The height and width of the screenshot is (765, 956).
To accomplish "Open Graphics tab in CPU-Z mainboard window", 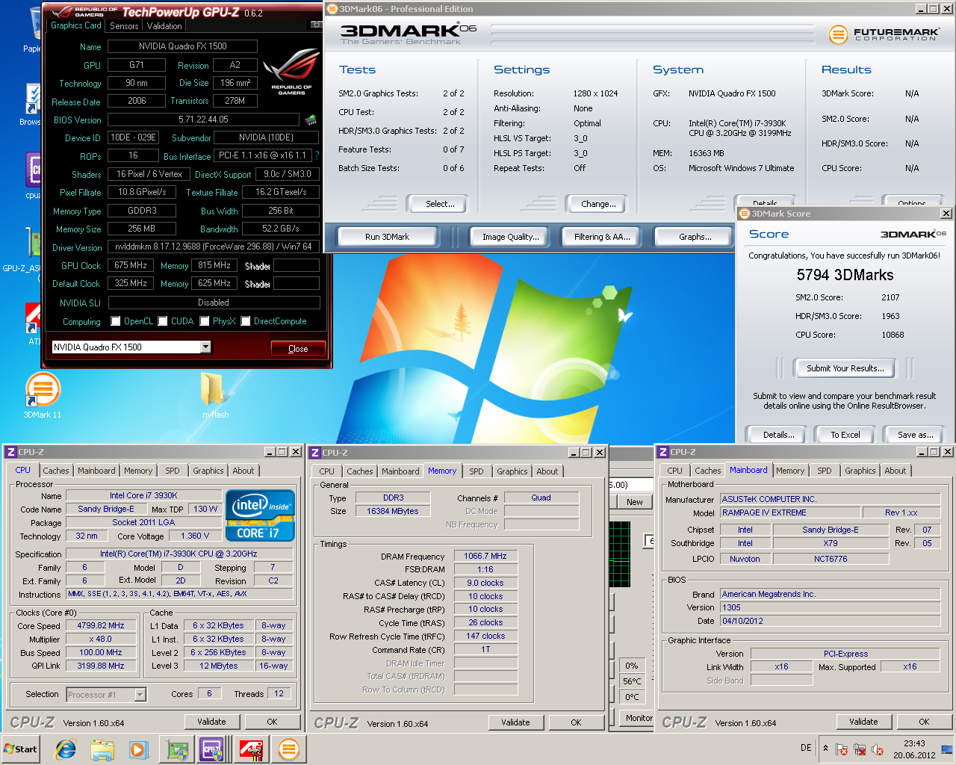I will [860, 471].
